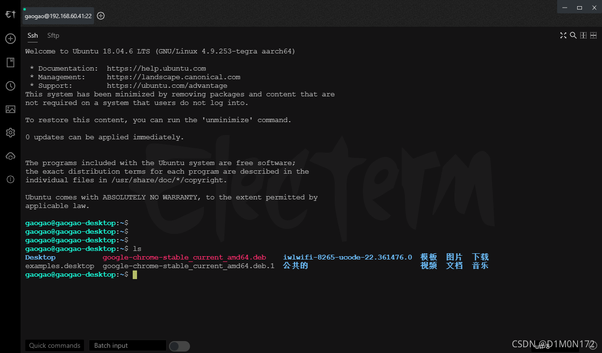
Task: Open terminal search magnifier icon
Action: tap(573, 35)
